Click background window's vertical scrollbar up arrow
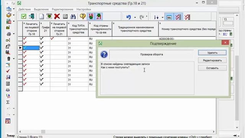Viewport: 245px width, 138px height. point(237,15)
